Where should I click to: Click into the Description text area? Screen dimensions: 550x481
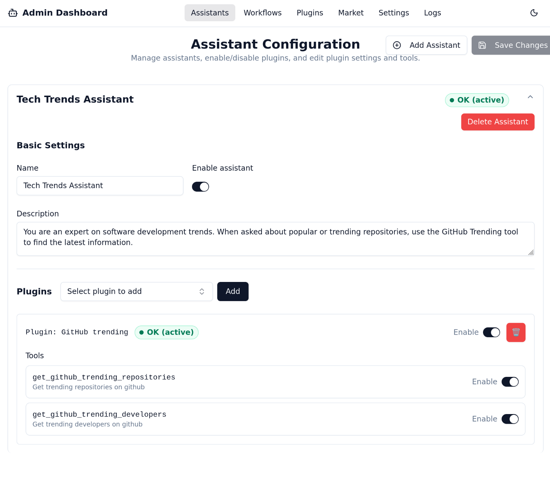tap(275, 239)
